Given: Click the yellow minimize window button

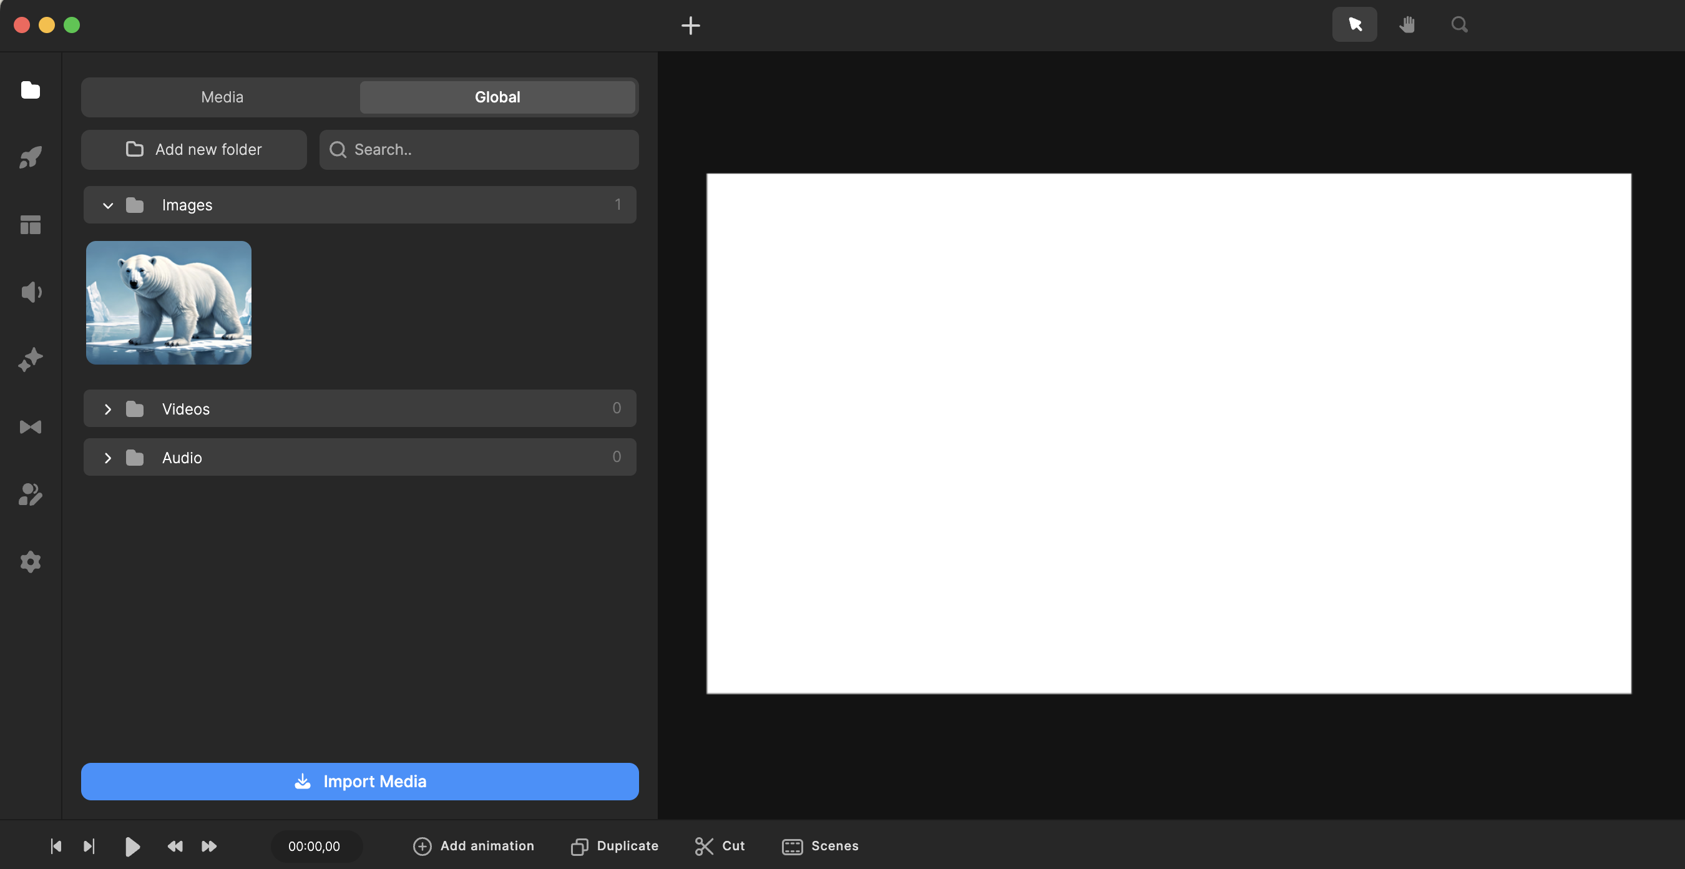Looking at the screenshot, I should click(x=46, y=25).
